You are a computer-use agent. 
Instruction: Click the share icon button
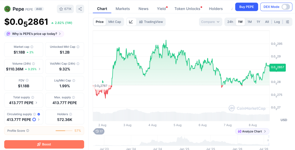click(x=80, y=9)
